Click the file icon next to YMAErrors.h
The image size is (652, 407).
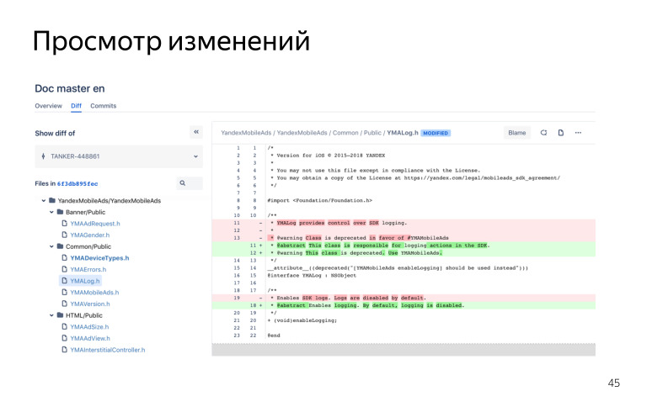[65, 269]
